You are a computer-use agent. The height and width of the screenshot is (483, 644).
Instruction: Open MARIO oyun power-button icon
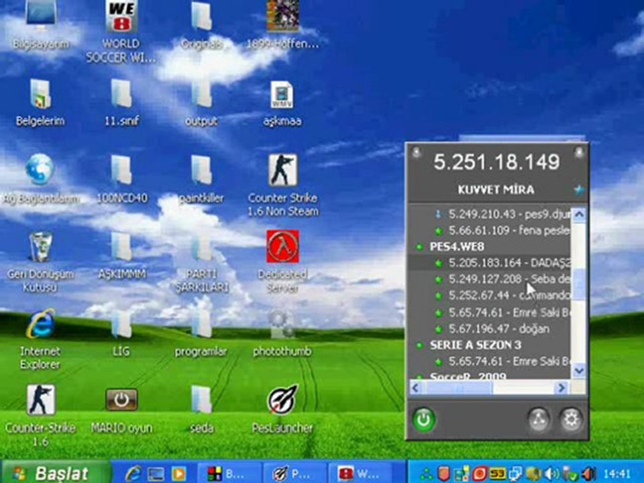(x=121, y=410)
